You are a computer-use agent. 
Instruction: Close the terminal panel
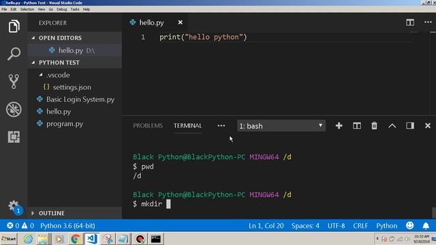(x=428, y=126)
